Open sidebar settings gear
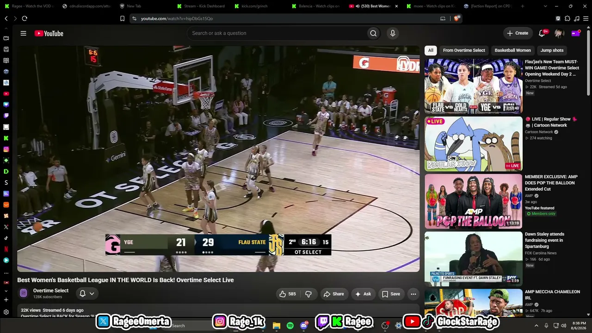 click(6, 312)
